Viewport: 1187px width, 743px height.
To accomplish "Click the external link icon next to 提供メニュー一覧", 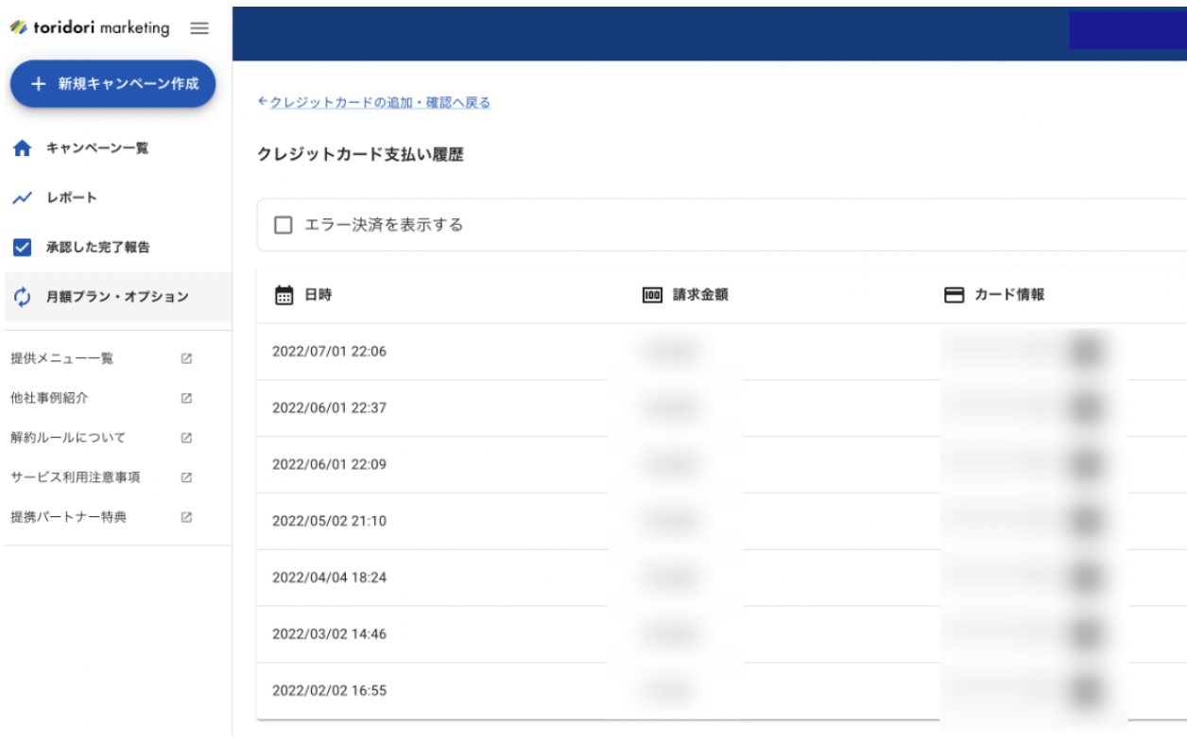I will [x=187, y=358].
